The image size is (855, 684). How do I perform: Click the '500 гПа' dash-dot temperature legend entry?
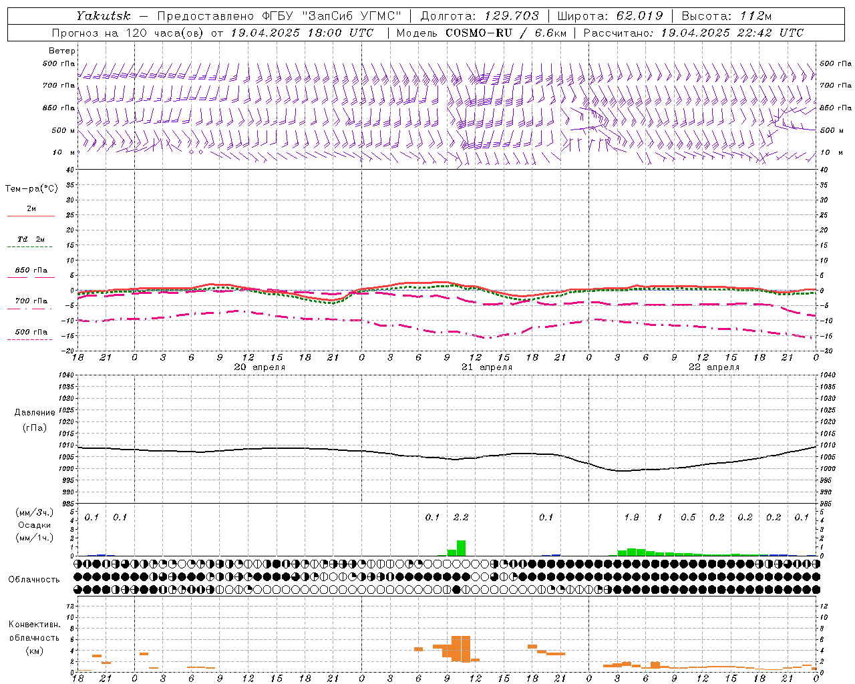point(31,332)
